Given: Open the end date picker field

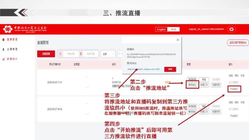Looking at the screenshot, I should coord(91,54).
